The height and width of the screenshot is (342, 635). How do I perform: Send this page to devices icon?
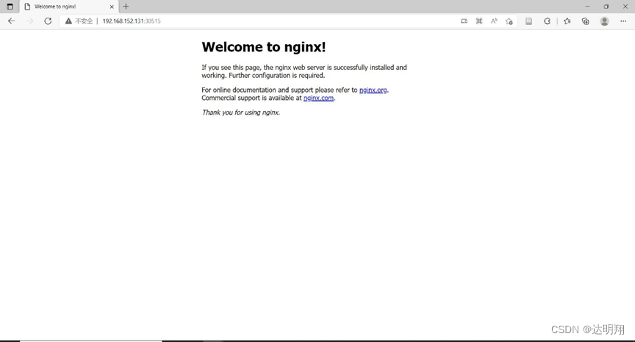(464, 21)
